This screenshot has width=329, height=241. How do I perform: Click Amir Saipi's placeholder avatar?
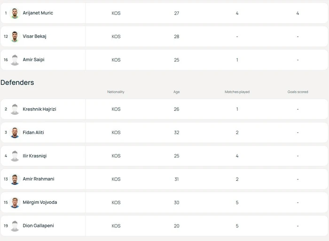point(15,60)
